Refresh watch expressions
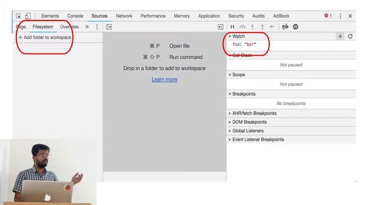 [350, 36]
